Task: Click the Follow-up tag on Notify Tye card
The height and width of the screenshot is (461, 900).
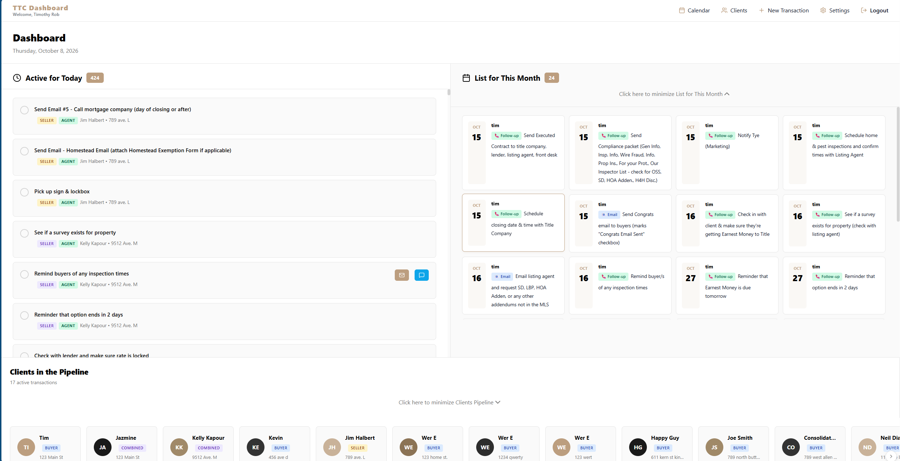Action: click(x=720, y=136)
